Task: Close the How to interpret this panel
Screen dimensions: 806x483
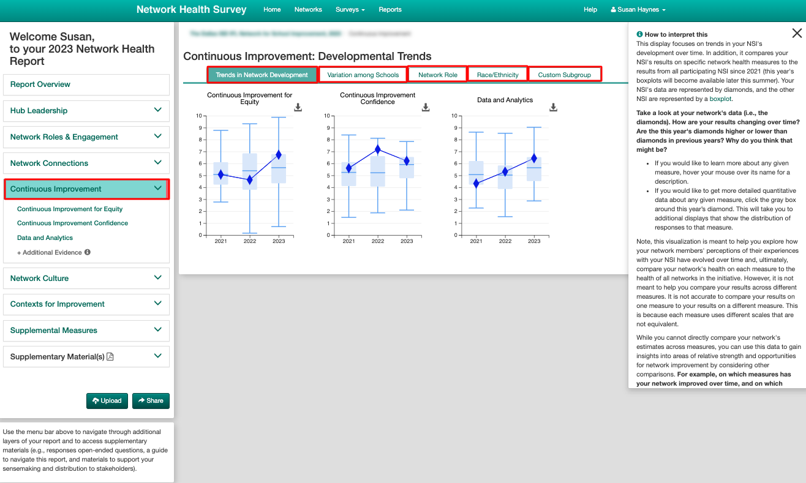Action: [797, 34]
